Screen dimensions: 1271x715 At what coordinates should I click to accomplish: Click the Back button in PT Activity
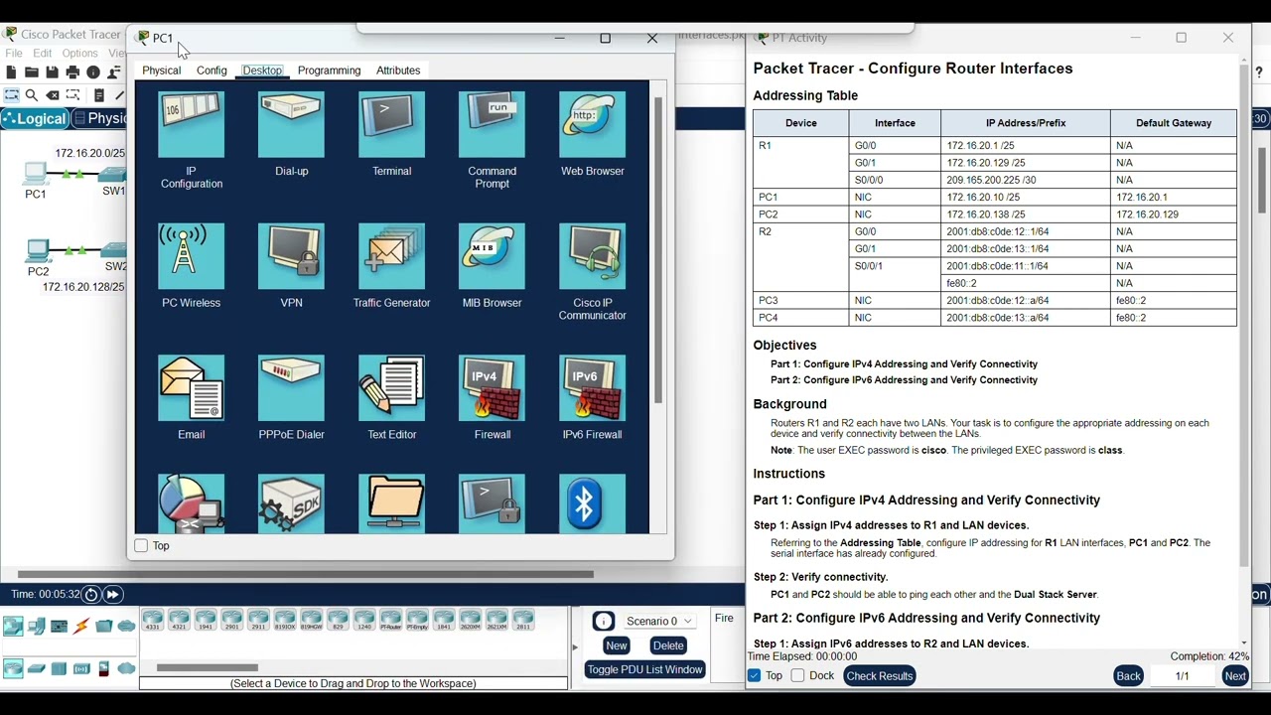1128,675
